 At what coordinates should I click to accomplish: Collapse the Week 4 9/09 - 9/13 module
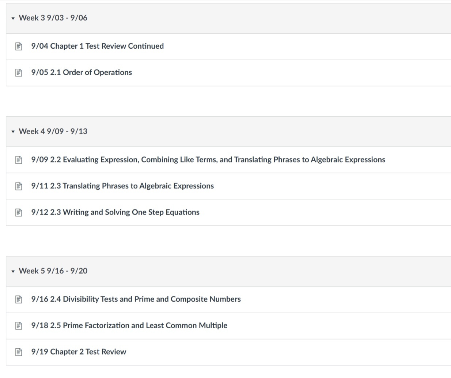pyautogui.click(x=13, y=132)
